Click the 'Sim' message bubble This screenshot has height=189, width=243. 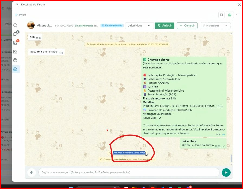point(35,37)
